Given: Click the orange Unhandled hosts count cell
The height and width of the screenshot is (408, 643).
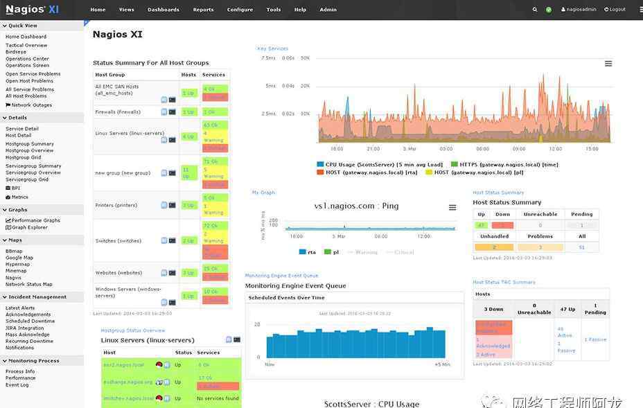Looking at the screenshot, I should [494, 247].
